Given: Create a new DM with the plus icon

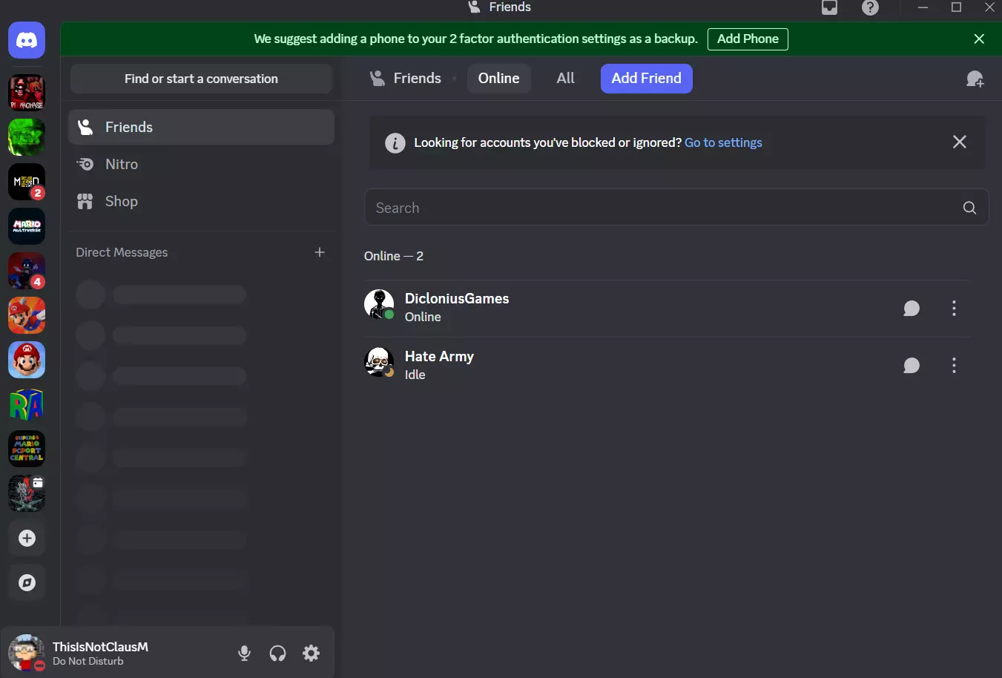Looking at the screenshot, I should 320,252.
